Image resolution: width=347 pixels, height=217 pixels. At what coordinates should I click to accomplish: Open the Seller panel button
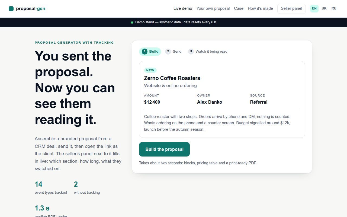291,9
